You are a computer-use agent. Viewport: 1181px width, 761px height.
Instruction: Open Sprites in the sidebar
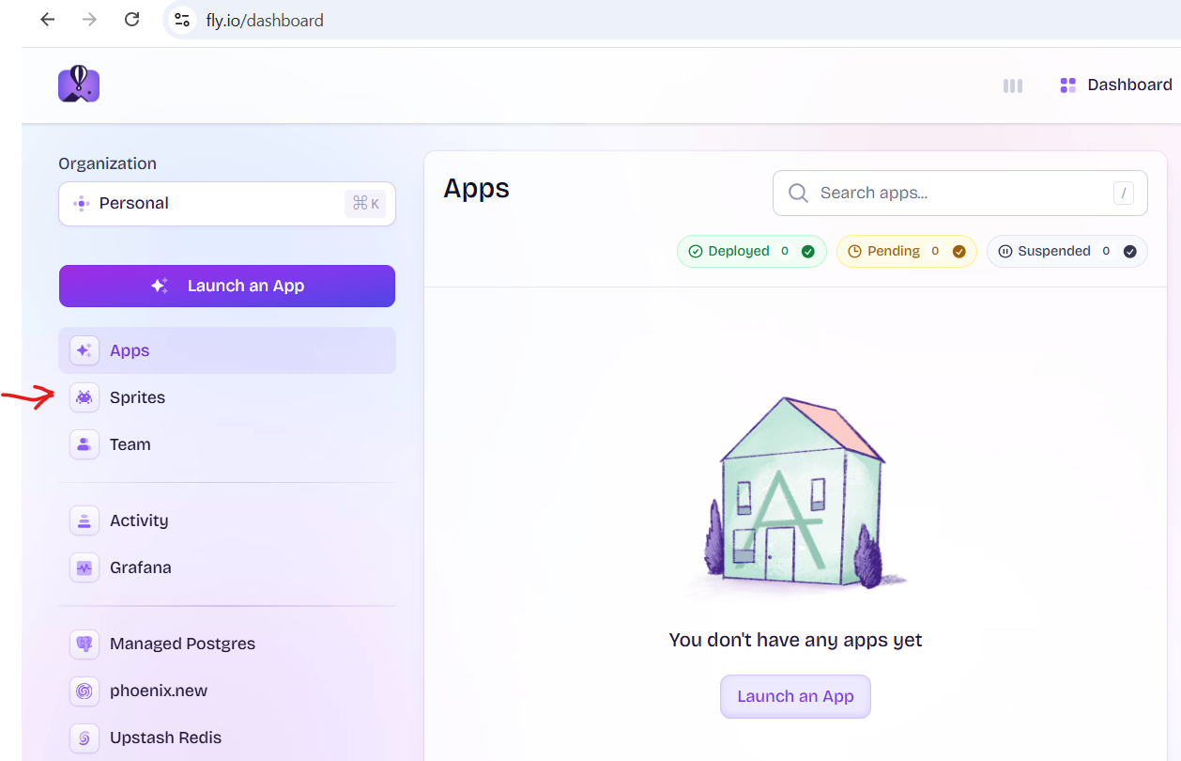pos(227,397)
